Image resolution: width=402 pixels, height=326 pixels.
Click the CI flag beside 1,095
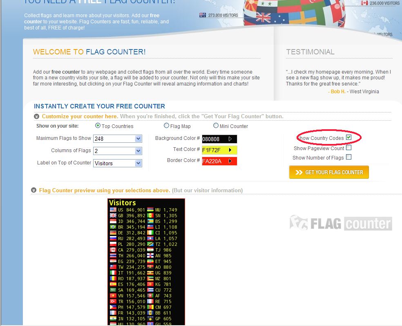pyautogui.click(x=150, y=233)
